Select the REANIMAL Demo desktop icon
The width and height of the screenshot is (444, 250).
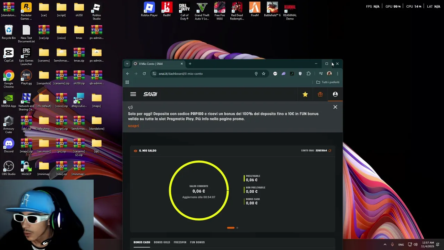pyautogui.click(x=290, y=11)
